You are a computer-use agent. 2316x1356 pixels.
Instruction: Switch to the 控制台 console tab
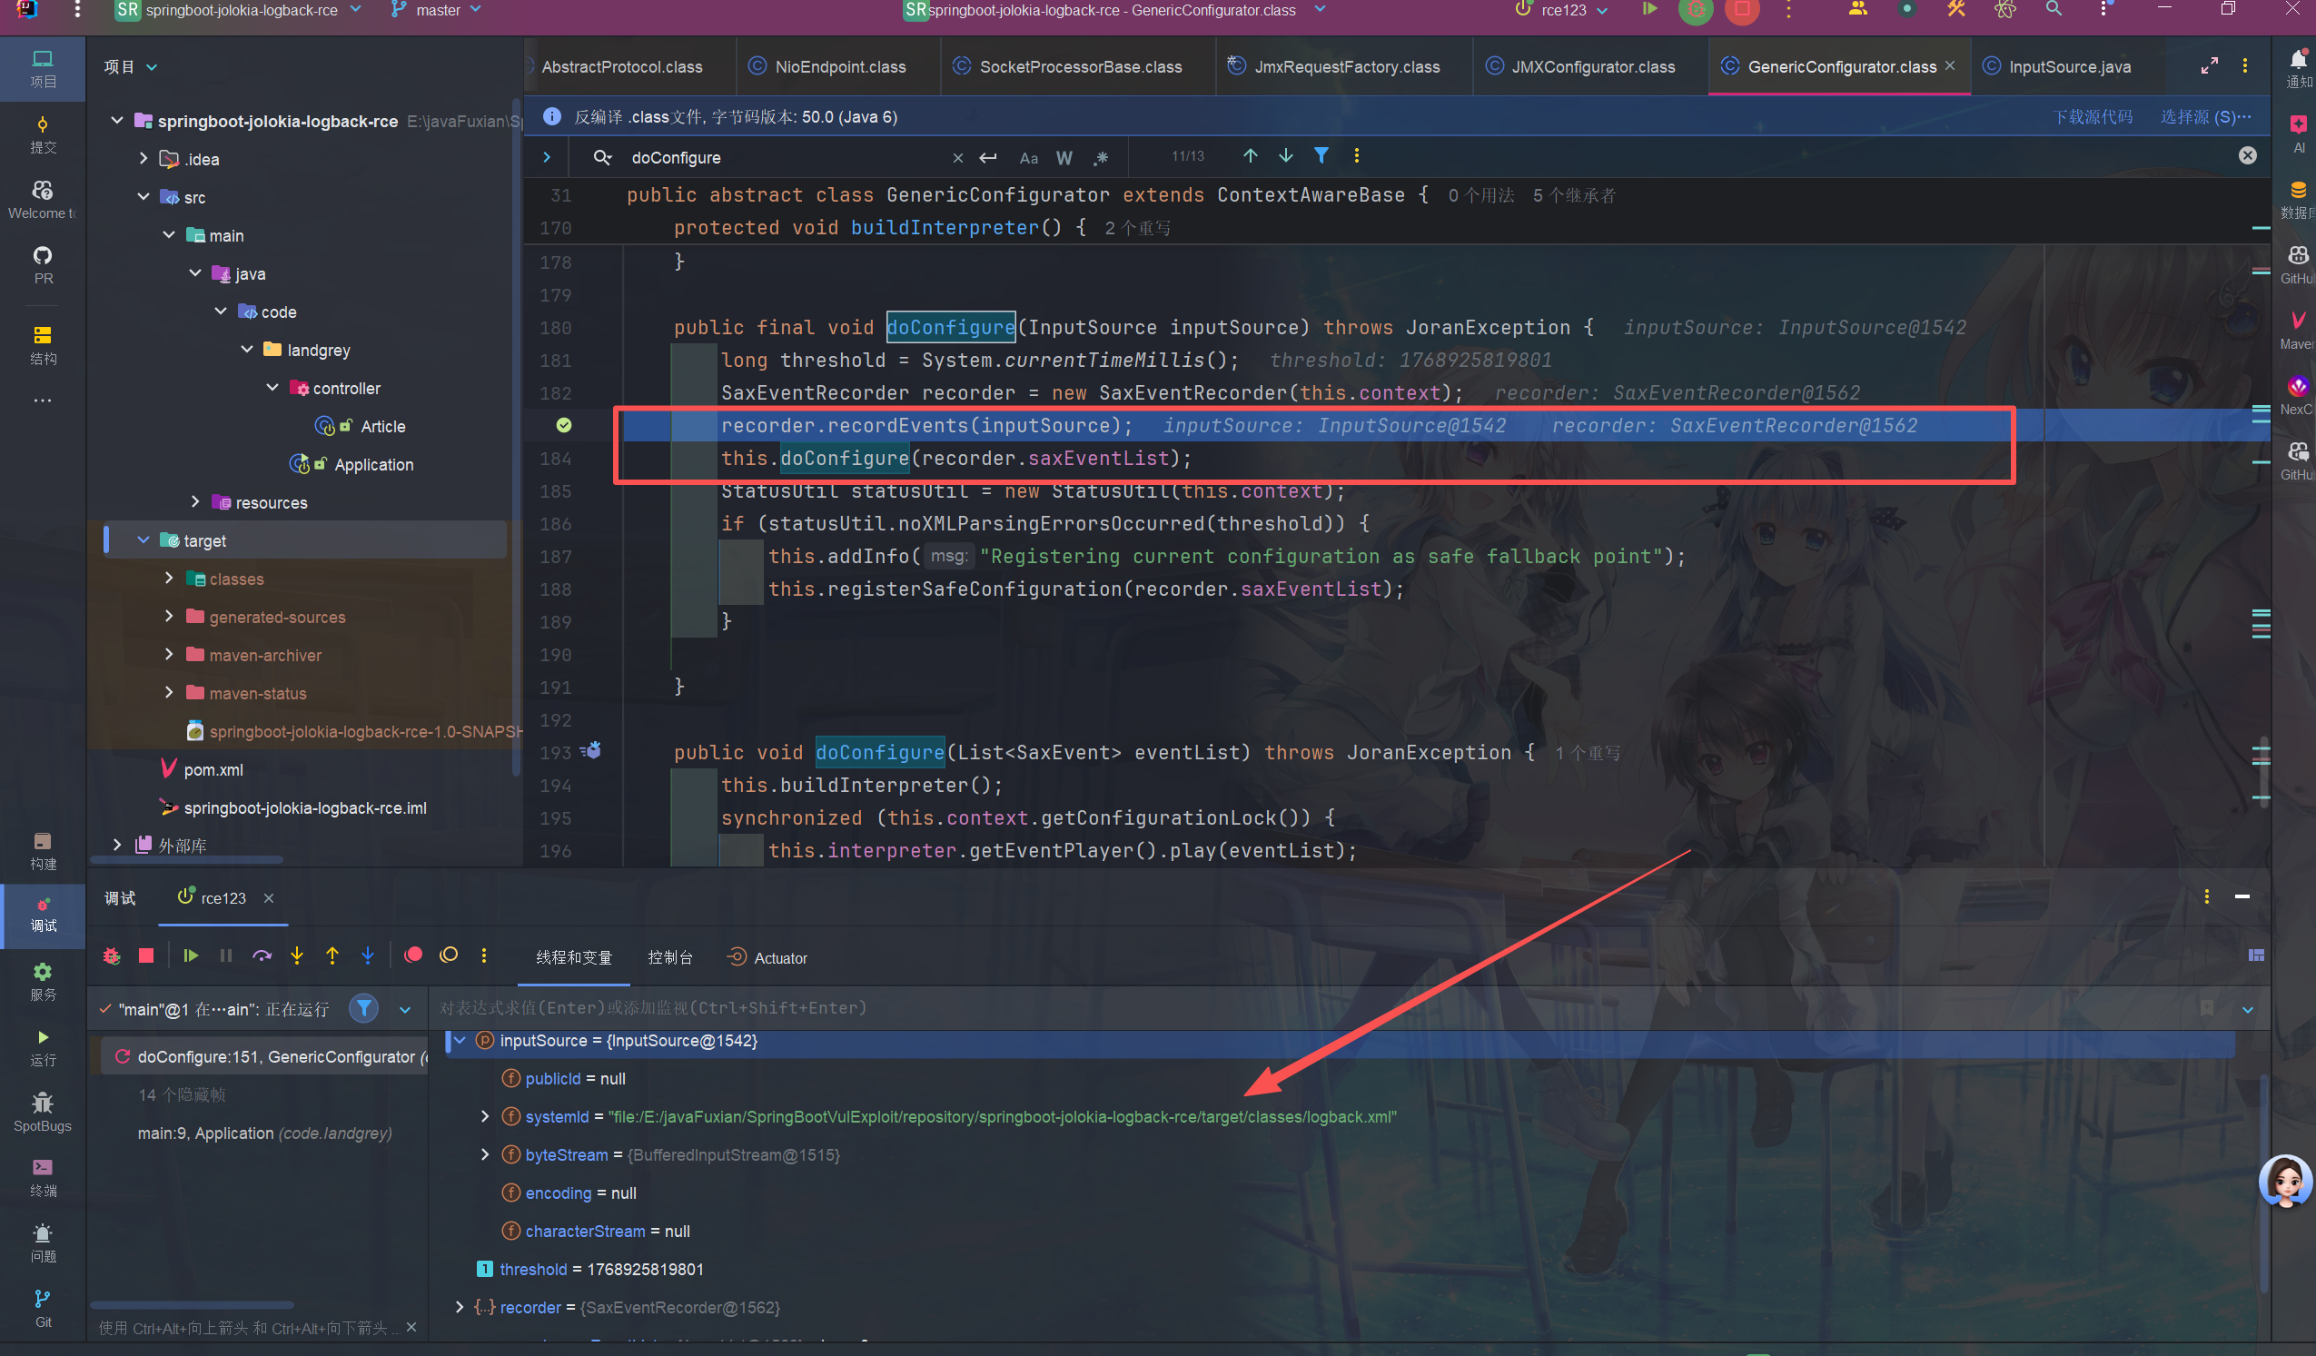click(670, 958)
